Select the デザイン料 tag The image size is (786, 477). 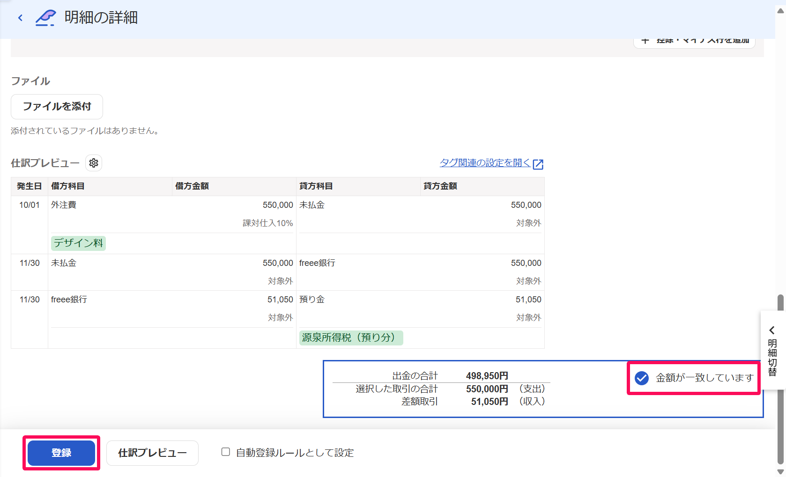coord(78,243)
